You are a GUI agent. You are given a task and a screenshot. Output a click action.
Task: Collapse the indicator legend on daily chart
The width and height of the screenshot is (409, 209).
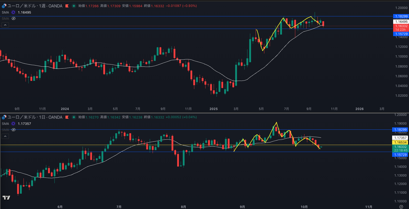pyautogui.click(x=5, y=136)
